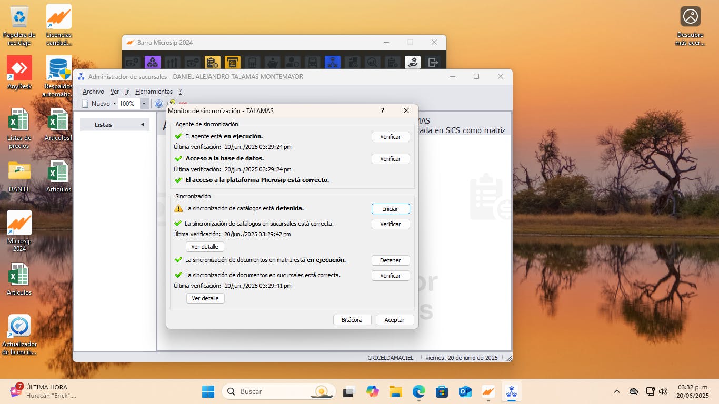Screen dimensions: 719x404
Task: Open the 100% zoom combo box
Action: (x=133, y=104)
